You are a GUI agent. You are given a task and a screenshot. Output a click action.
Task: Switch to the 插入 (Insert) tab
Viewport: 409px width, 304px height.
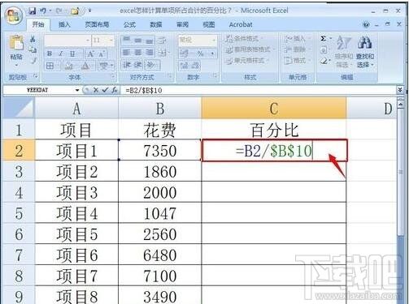tap(64, 24)
